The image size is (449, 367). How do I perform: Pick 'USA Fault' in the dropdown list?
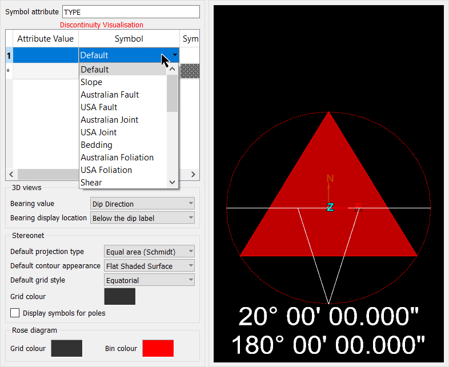tap(99, 107)
